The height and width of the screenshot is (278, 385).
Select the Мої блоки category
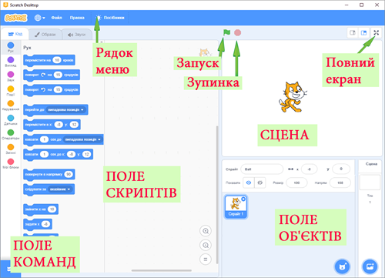click(x=11, y=163)
